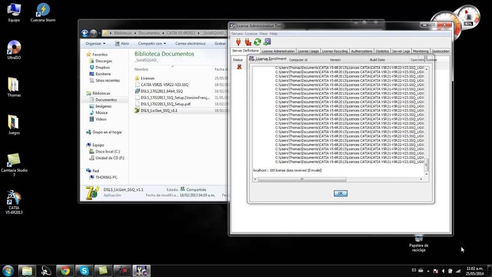Image resolution: width=492 pixels, height=277 pixels.
Task: Click the Windows Start orb
Action: point(8,270)
